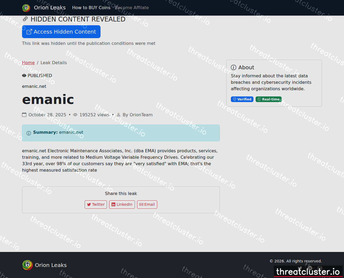
Task: Open the How to BUY Coins page
Action: coord(91,8)
